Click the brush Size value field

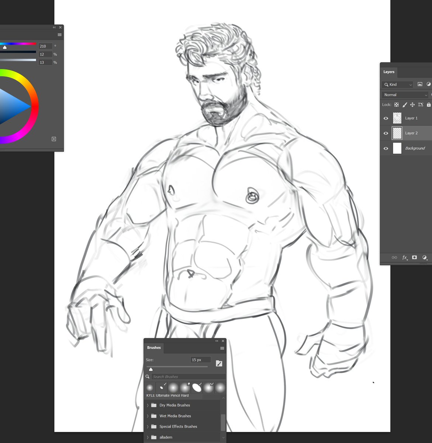tap(201, 360)
